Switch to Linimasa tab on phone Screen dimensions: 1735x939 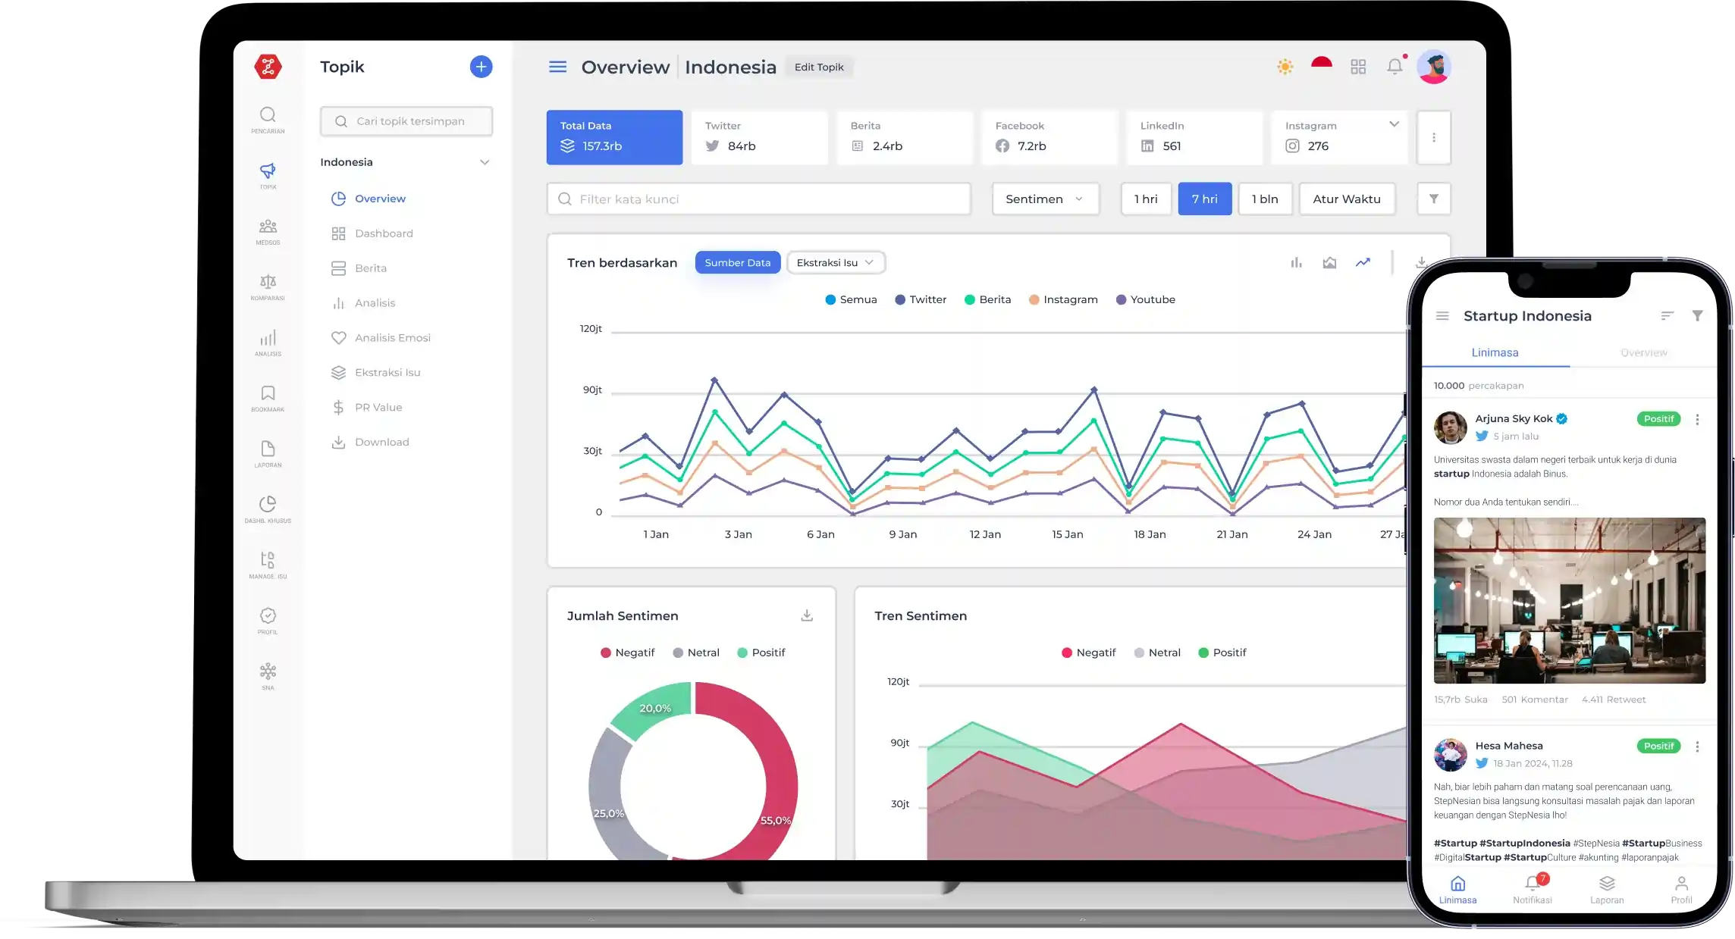(x=1495, y=353)
